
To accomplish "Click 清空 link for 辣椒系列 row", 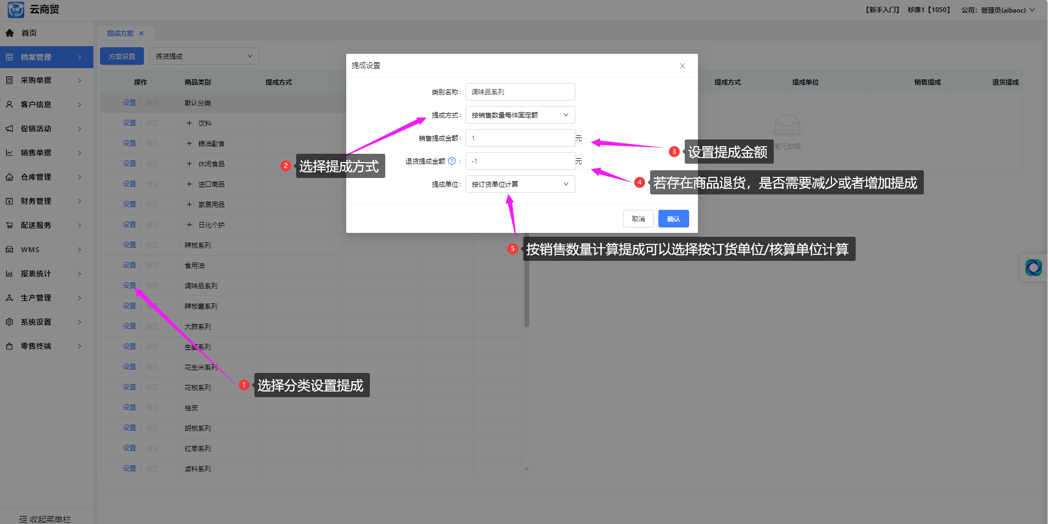I will coord(152,245).
